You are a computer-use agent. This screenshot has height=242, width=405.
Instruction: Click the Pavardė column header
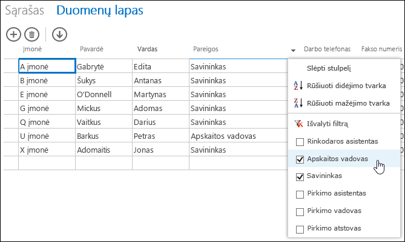click(x=91, y=49)
